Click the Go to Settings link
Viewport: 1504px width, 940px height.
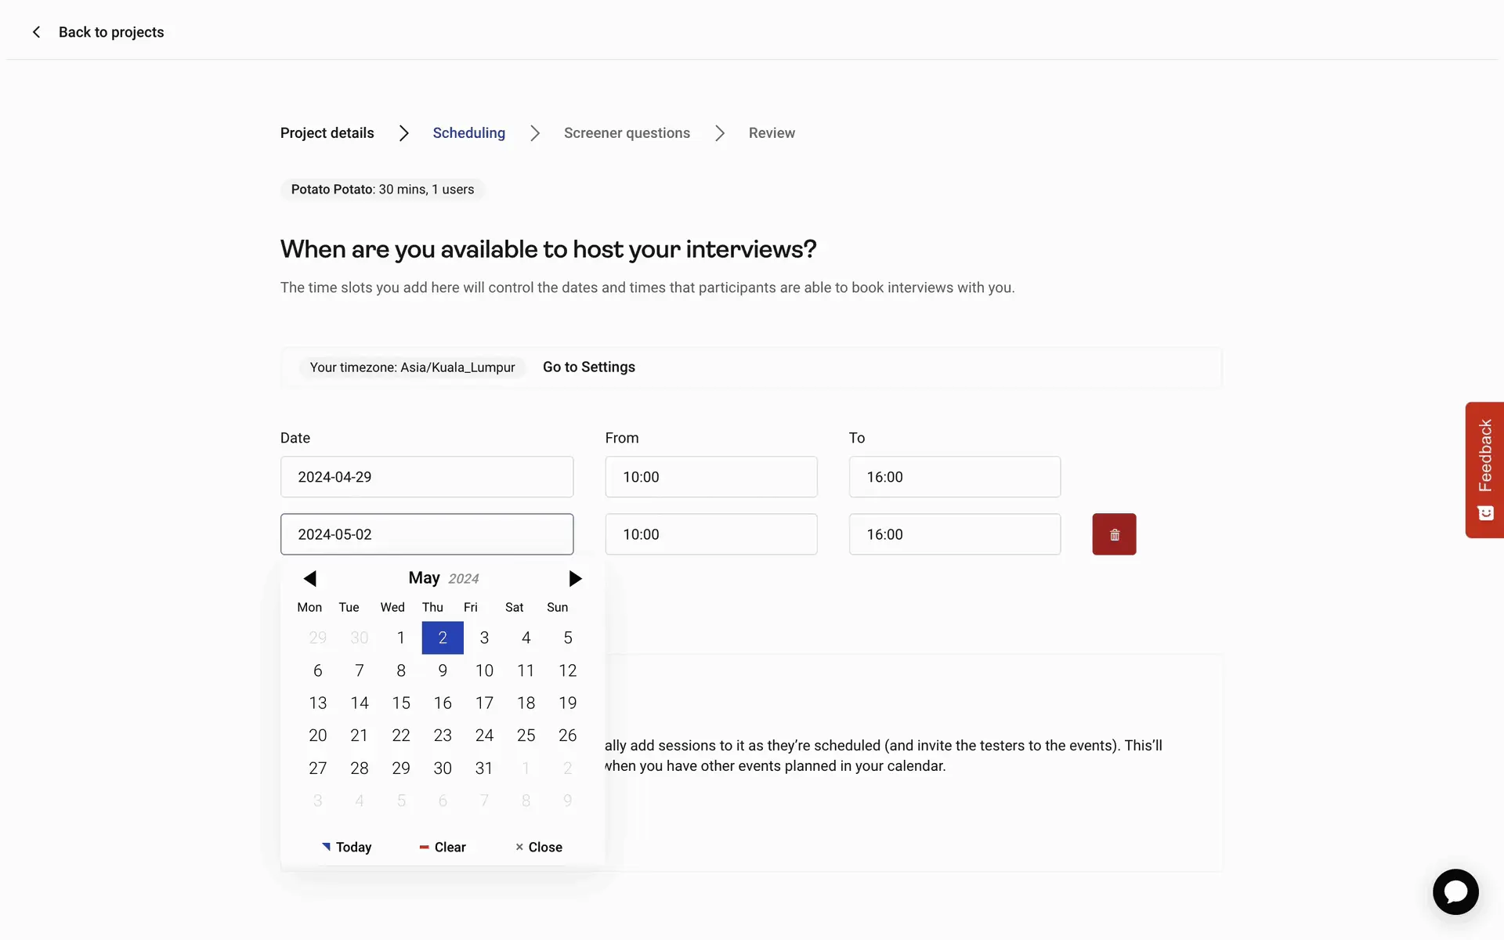[588, 367]
